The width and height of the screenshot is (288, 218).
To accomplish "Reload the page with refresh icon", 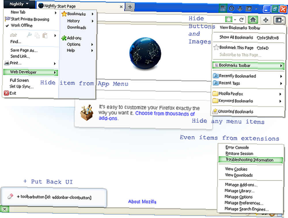I will click(242, 20).
